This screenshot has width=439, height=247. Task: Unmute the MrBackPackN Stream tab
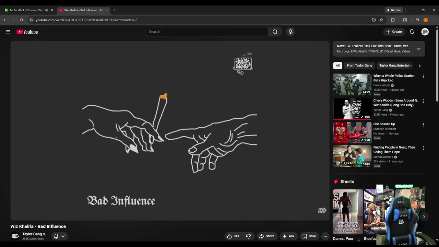coord(47,10)
